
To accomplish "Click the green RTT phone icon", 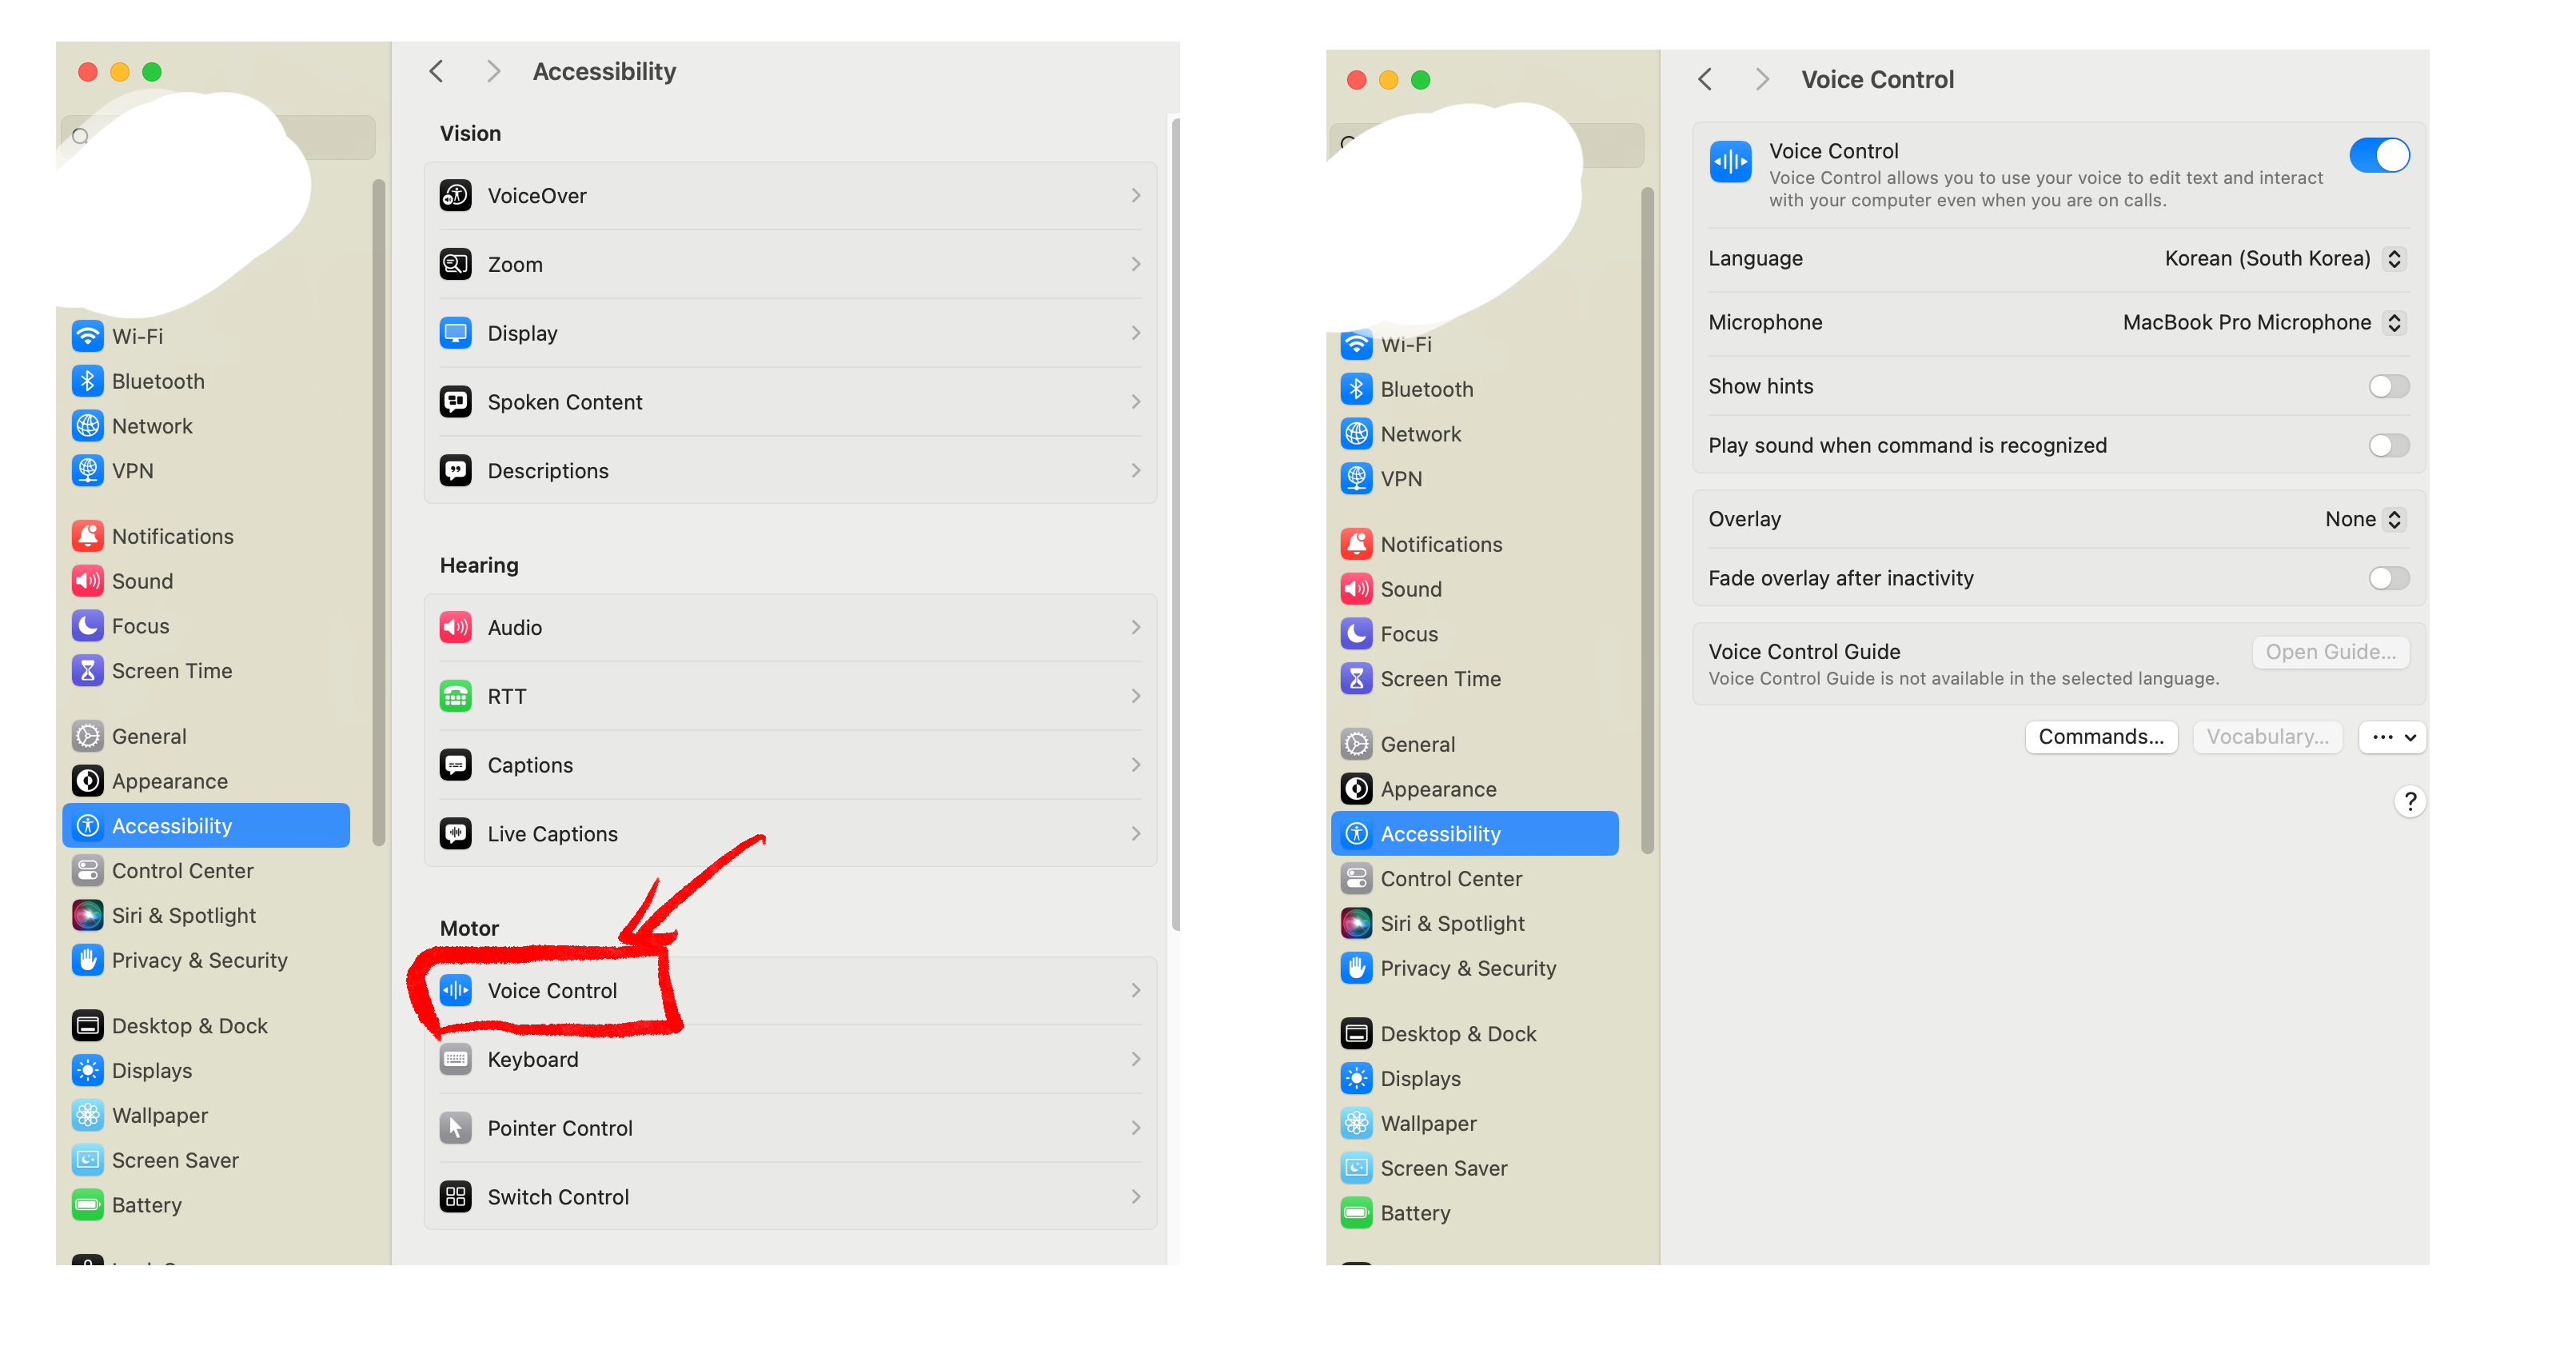I will [x=456, y=696].
